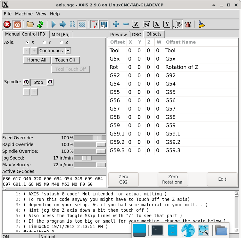Select the Z top view icon
Viewport: 241px width, 238px height.
pos(136,24)
